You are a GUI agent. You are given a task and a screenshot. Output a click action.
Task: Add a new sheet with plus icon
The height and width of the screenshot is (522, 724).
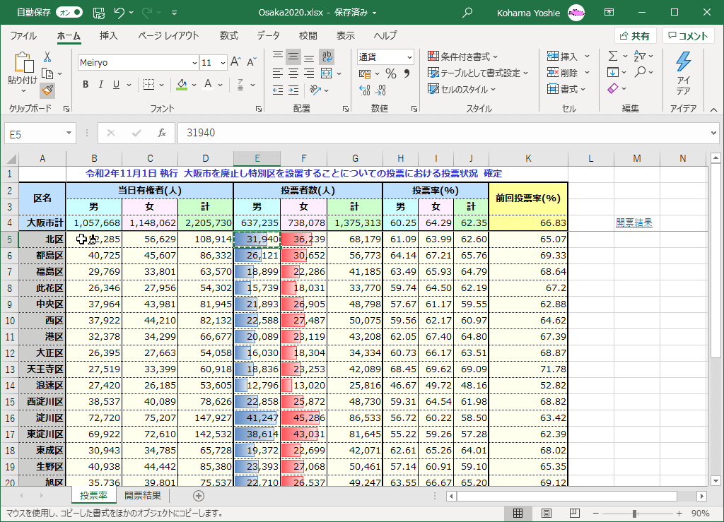199,496
